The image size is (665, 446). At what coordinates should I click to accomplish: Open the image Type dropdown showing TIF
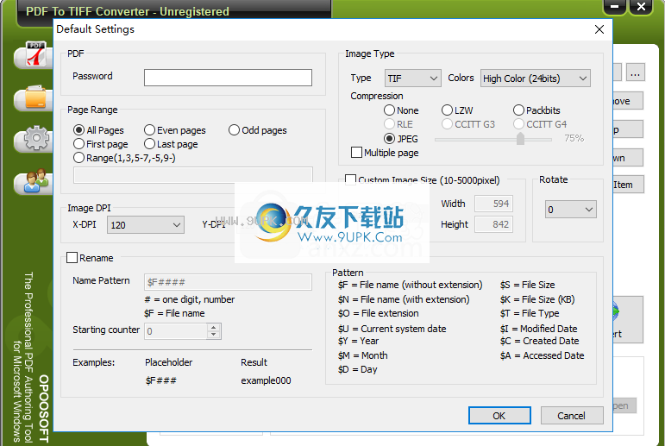pyautogui.click(x=412, y=79)
